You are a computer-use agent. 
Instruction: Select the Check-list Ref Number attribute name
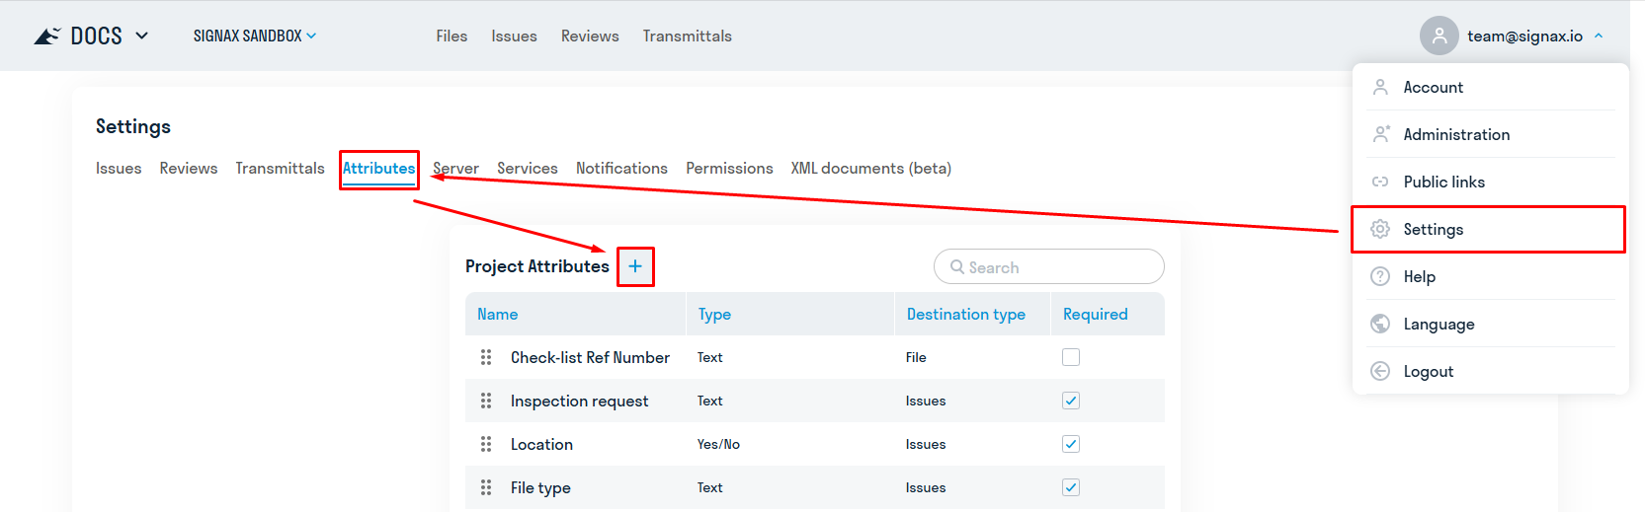point(590,357)
